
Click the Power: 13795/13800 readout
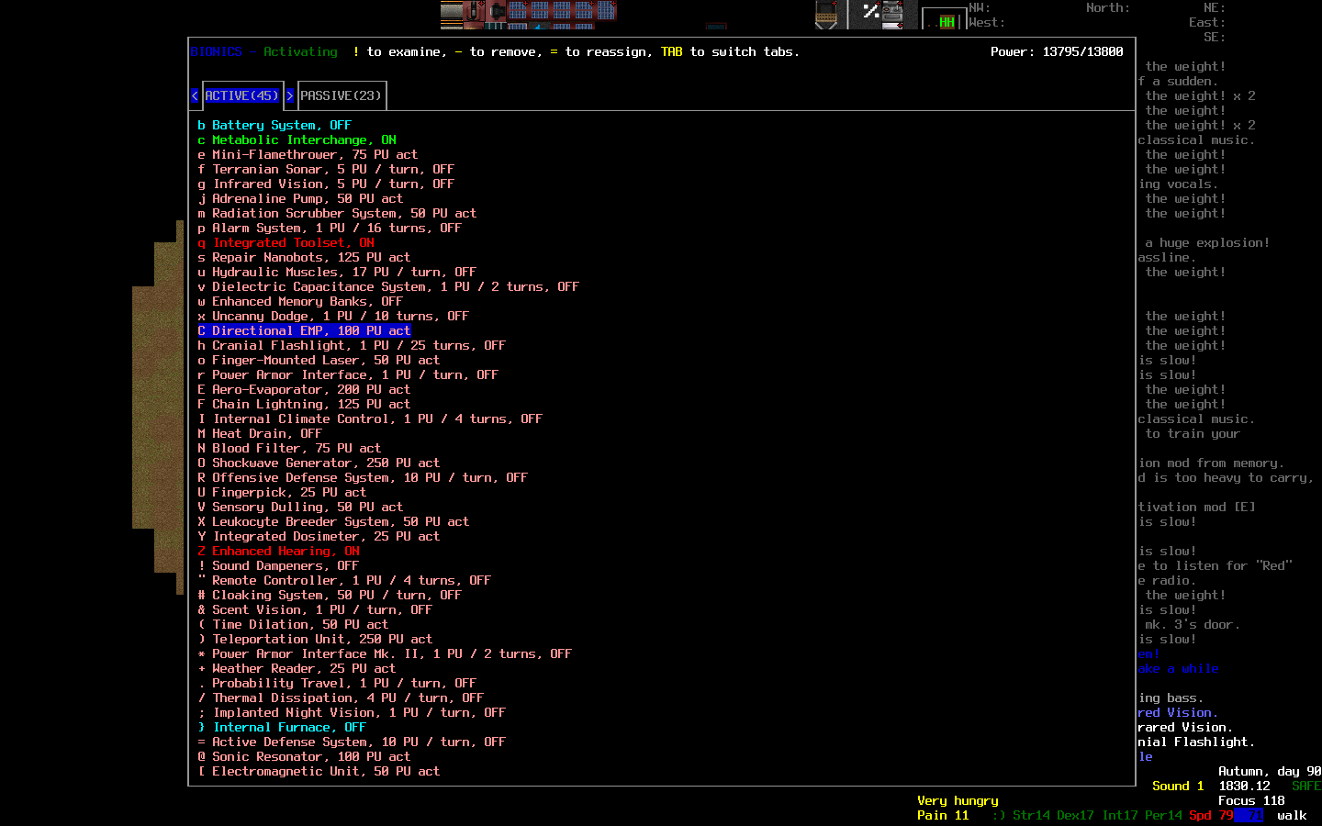point(1057,51)
